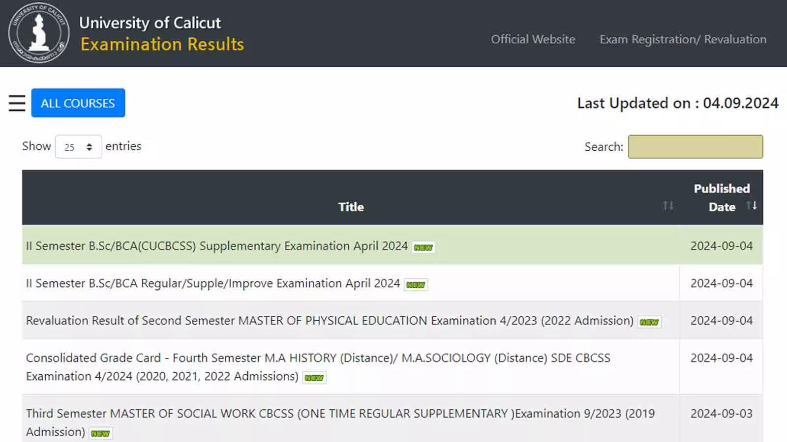Click the Examination Results heading
The width and height of the screenshot is (787, 442).
pyautogui.click(x=162, y=44)
